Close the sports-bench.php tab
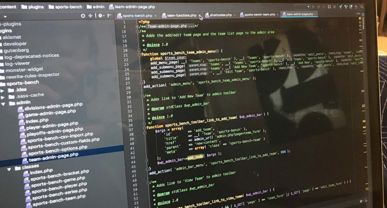The image size is (387, 208). pos(155,16)
